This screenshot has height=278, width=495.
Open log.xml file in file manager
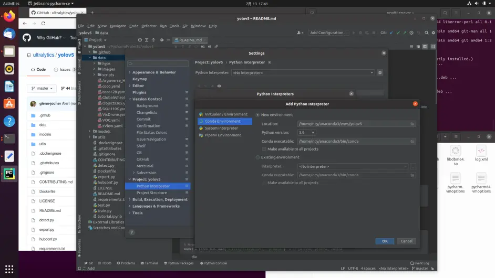point(481,154)
